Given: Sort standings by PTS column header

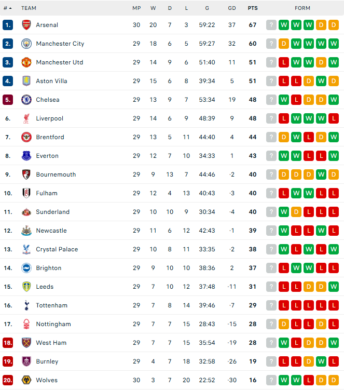Looking at the screenshot, I should click(x=253, y=8).
